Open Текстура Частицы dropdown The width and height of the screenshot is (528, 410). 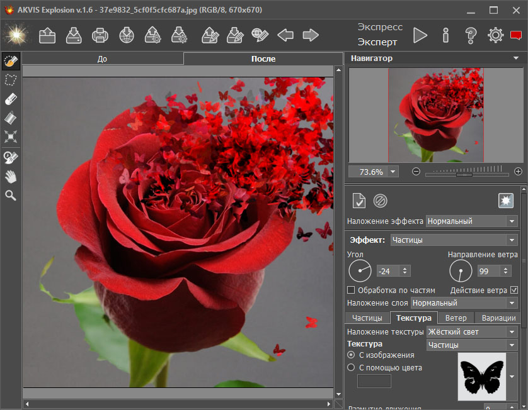(472, 345)
